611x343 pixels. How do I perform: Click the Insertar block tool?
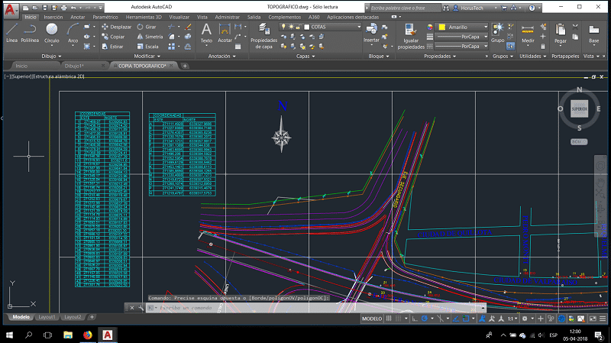(x=371, y=33)
